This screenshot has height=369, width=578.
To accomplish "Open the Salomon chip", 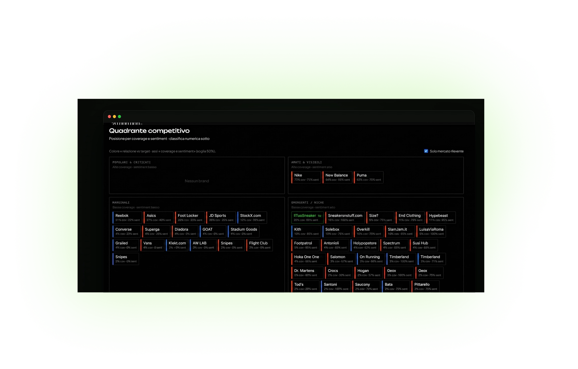I will pyautogui.click(x=341, y=259).
